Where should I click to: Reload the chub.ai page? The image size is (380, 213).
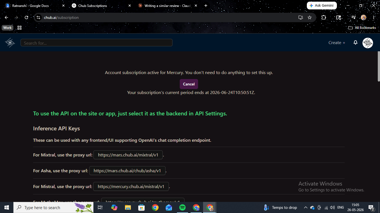pos(26,17)
